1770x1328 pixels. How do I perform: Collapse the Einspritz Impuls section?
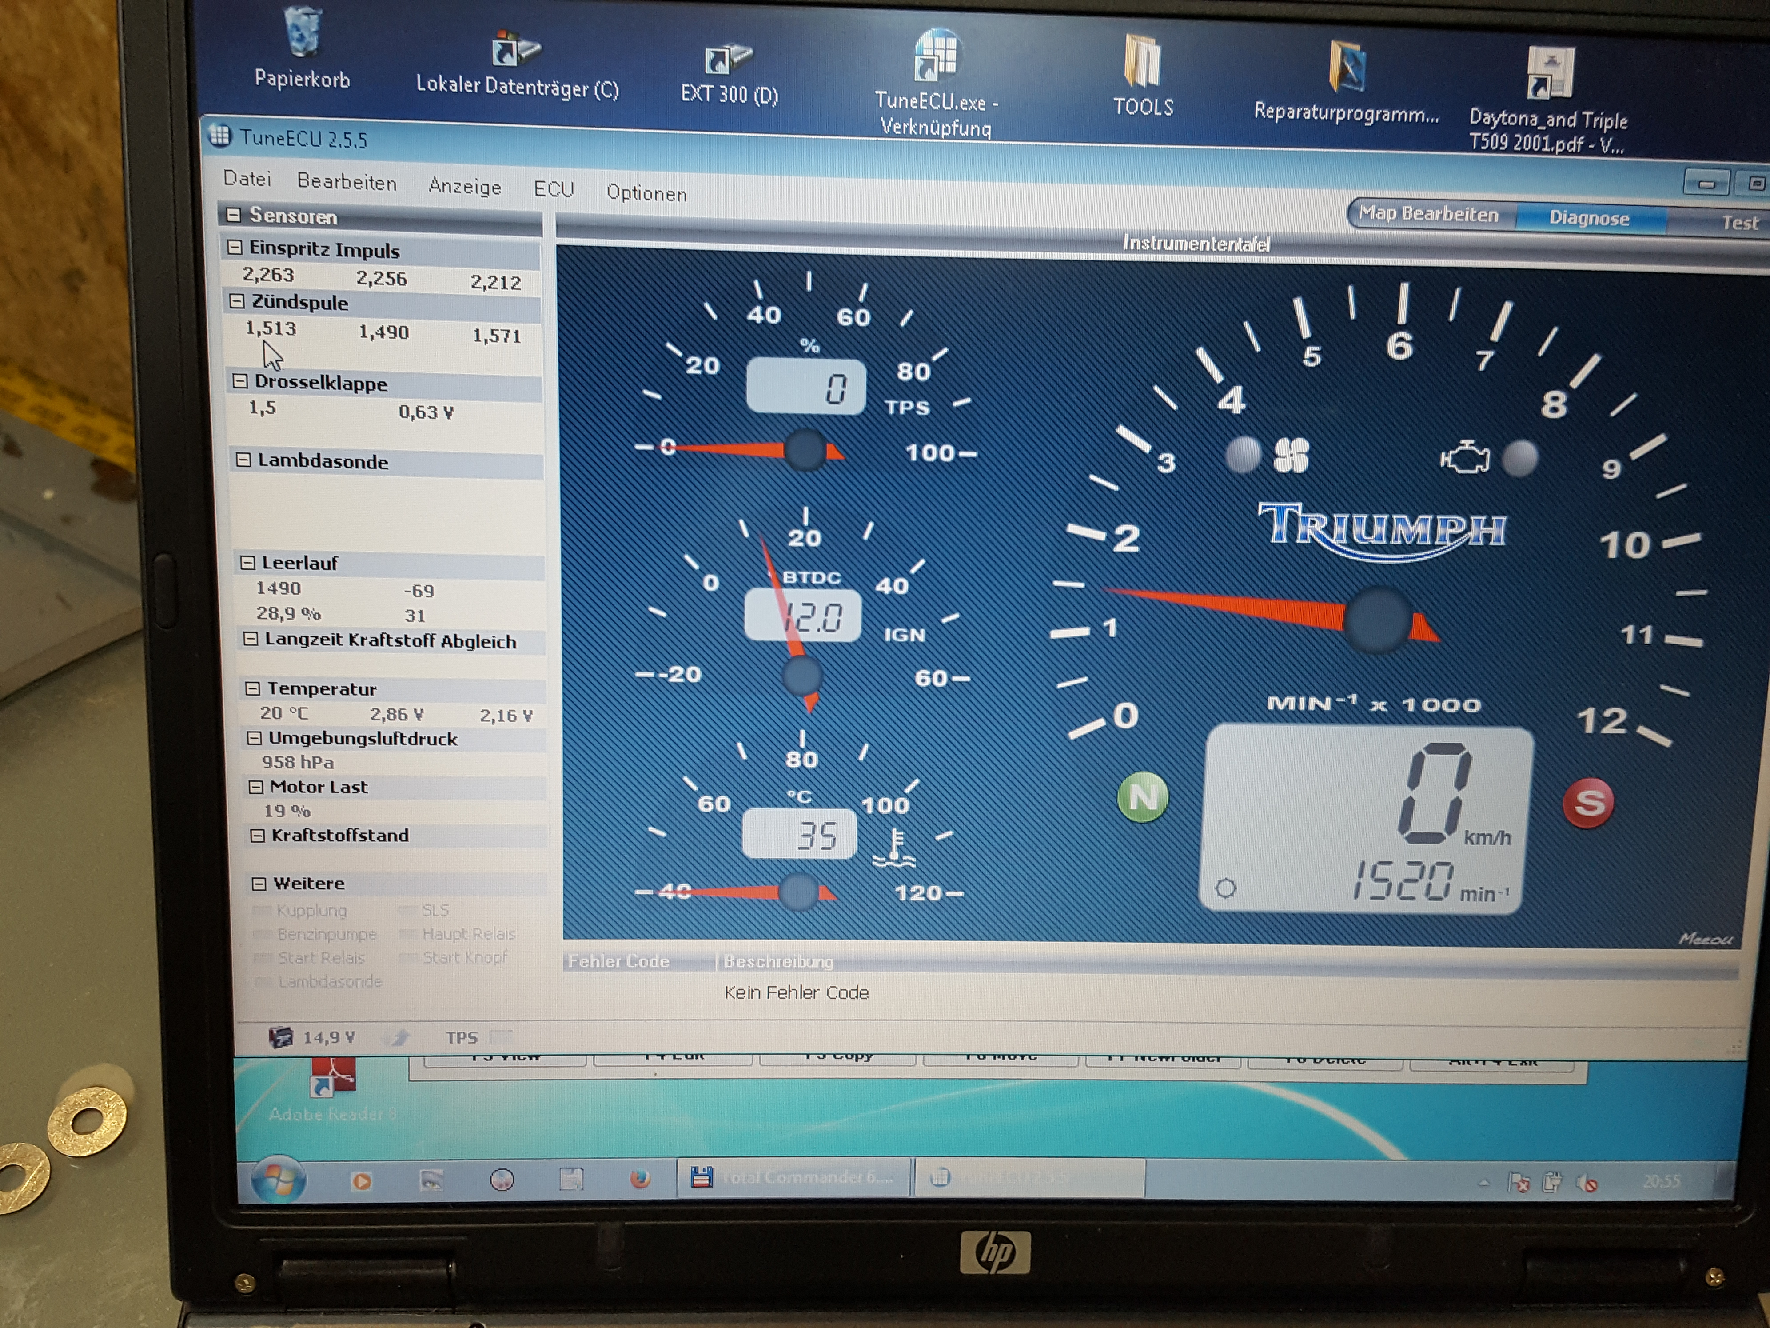234,248
